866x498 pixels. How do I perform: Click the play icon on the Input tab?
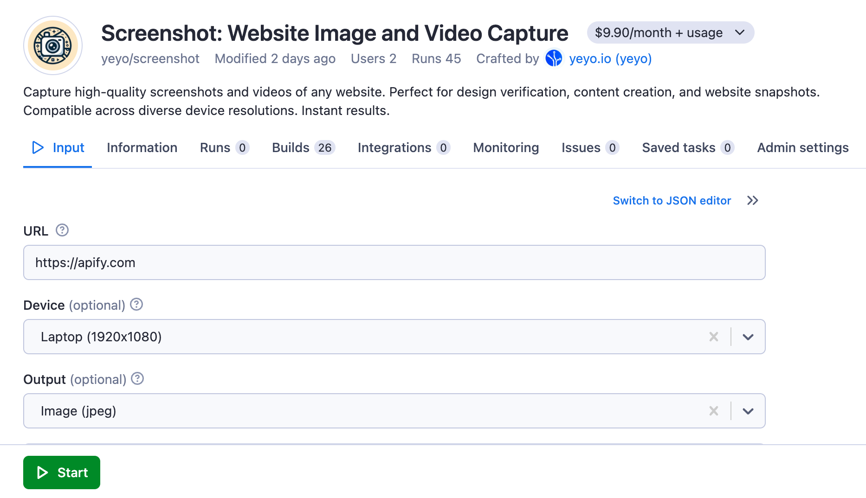[x=39, y=147]
